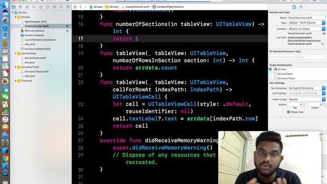Launch Google Chrome from the Dock
Viewport: 327px width, 184px height.
[5, 158]
